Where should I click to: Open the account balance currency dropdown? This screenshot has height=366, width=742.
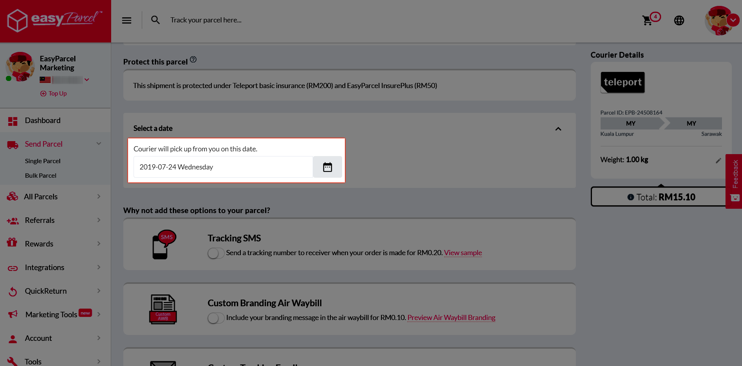[87, 80]
